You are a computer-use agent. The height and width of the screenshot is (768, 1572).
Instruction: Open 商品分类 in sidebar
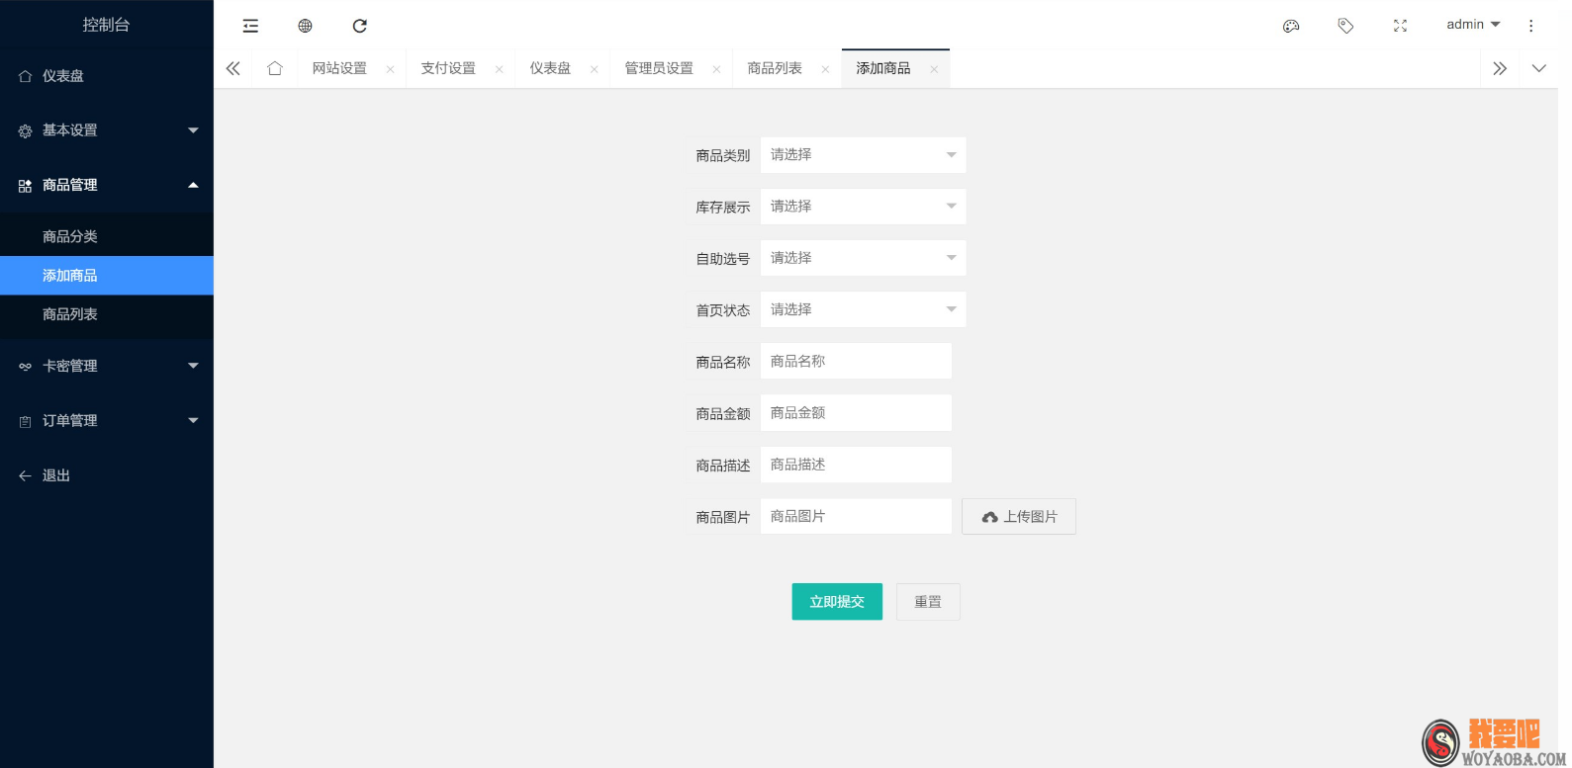coord(107,236)
